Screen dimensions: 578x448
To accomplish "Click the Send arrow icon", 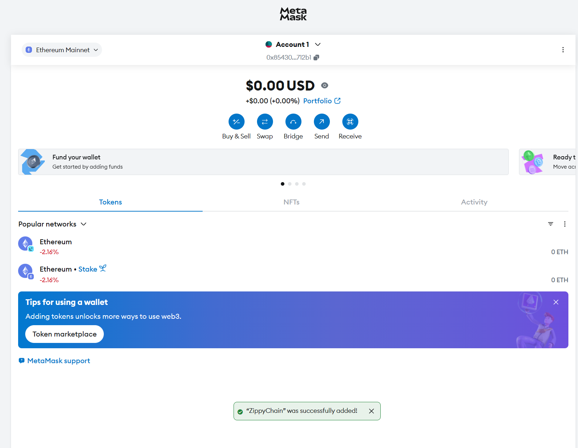I will [322, 122].
